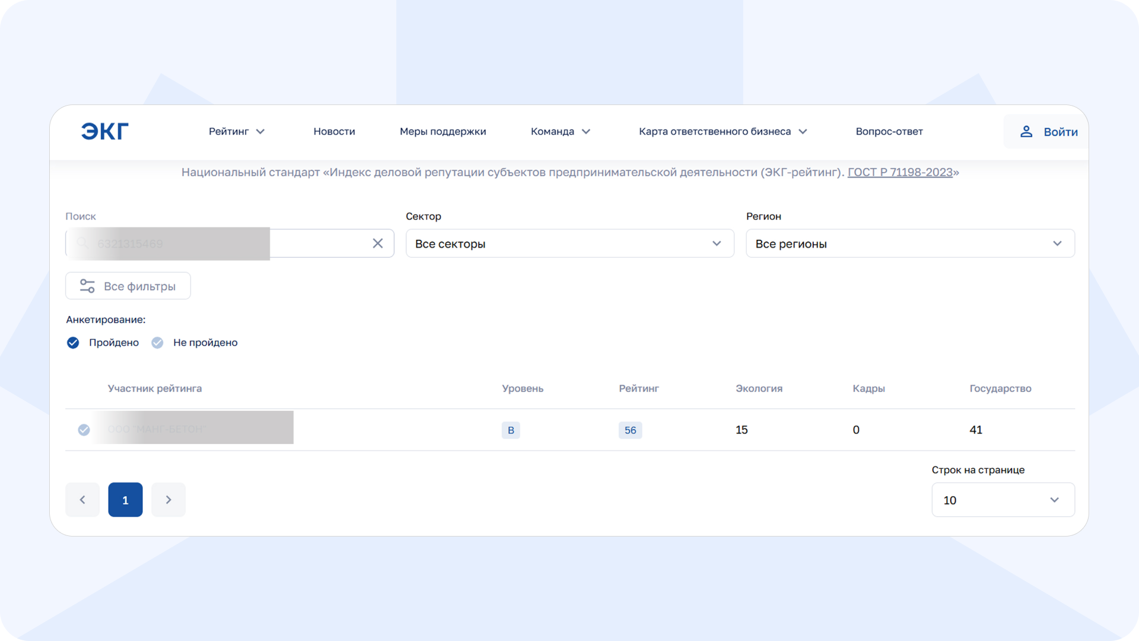The image size is (1139, 641).
Task: Toggle the Не пройдено checkbox
Action: [157, 342]
